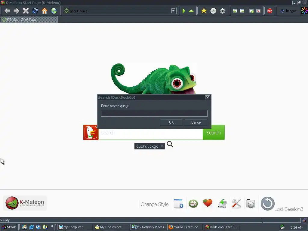Click the K-Meleon Start P... taskbar button
308x231 pixels.
tap(222, 227)
